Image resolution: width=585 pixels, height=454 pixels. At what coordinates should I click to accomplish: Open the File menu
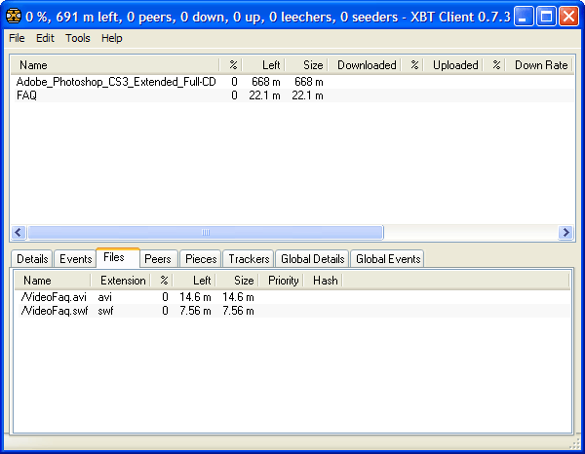[x=17, y=38]
